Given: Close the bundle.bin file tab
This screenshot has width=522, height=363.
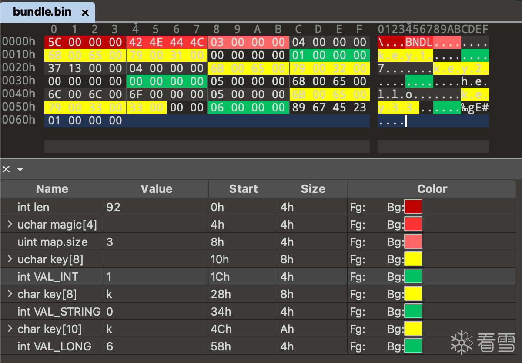Looking at the screenshot, I should pos(85,13).
